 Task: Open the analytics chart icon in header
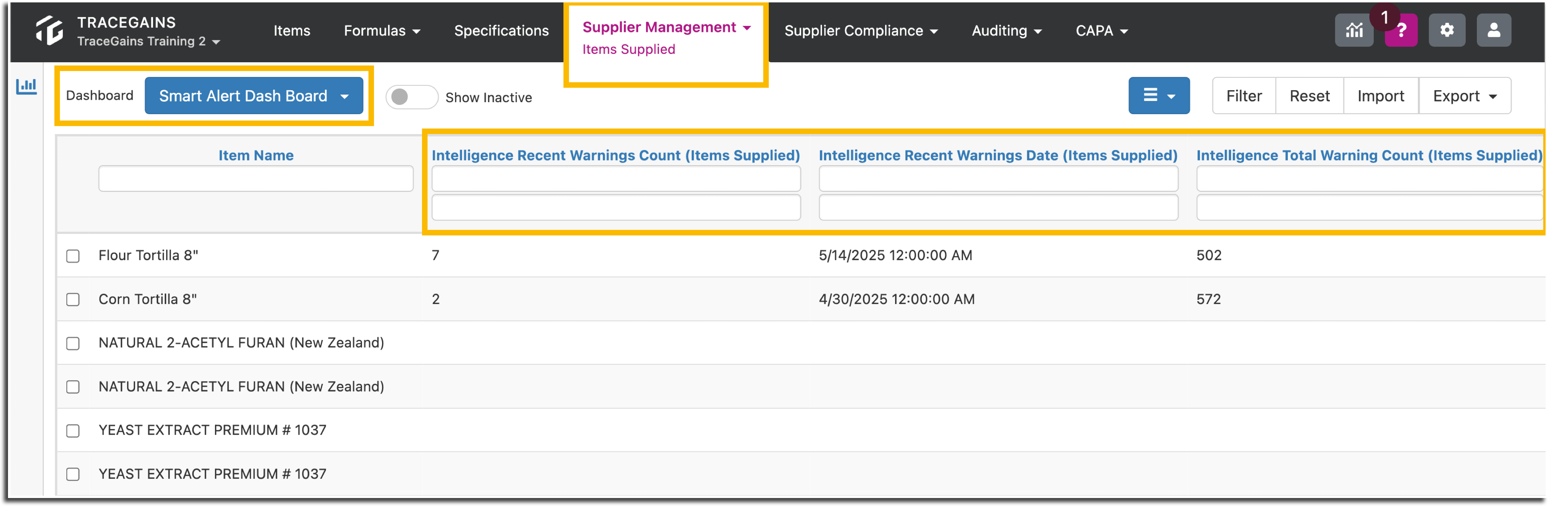click(1354, 31)
